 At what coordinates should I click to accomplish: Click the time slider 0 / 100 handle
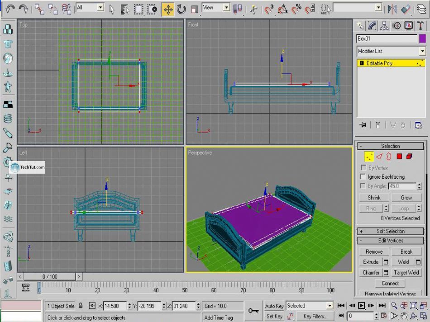(50, 276)
